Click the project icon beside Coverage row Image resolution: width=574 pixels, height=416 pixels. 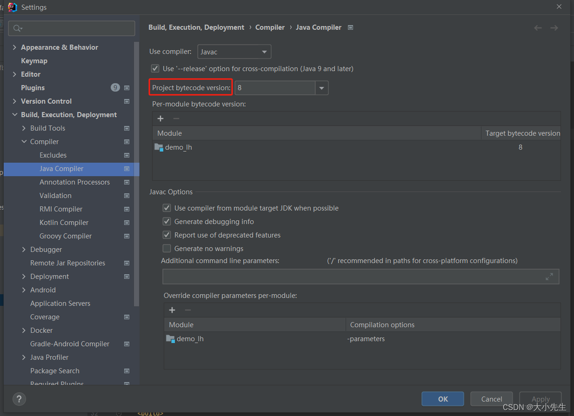tap(127, 317)
